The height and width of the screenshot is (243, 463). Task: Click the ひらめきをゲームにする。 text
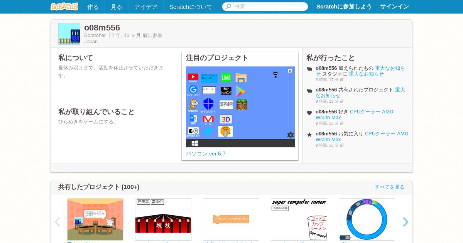[88, 122]
